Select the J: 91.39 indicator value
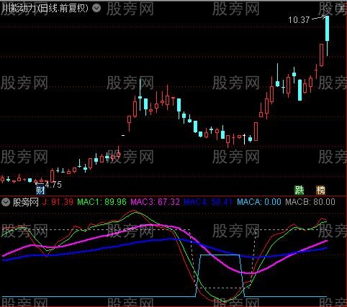This screenshot has height=307, width=347. [58, 202]
